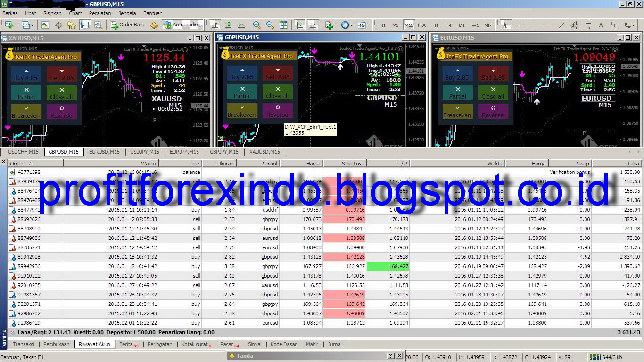Viewport: 644px width, 362px height.
Task: Open MetaEditor with the yellow book icon
Action: [154, 25]
